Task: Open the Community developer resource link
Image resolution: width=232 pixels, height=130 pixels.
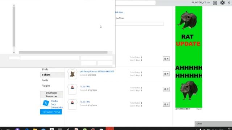Action: 57,108
